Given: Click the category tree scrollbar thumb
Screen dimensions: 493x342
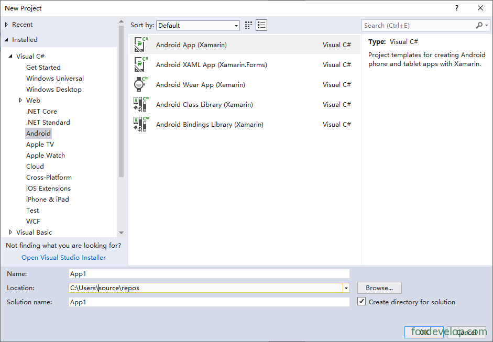Looking at the screenshot, I should tap(121, 101).
